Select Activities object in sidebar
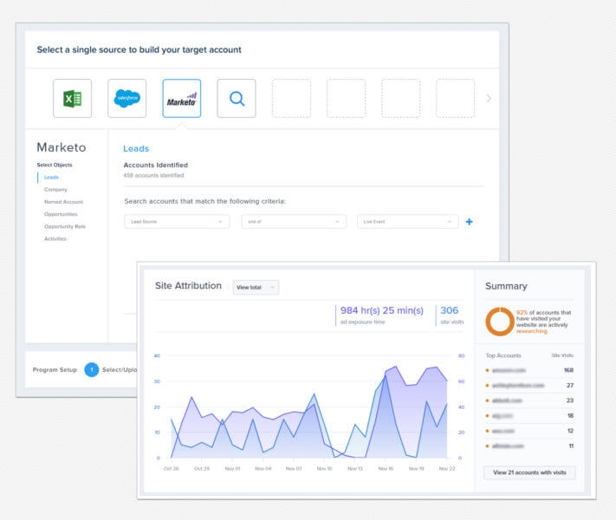This screenshot has width=616, height=520. point(55,238)
